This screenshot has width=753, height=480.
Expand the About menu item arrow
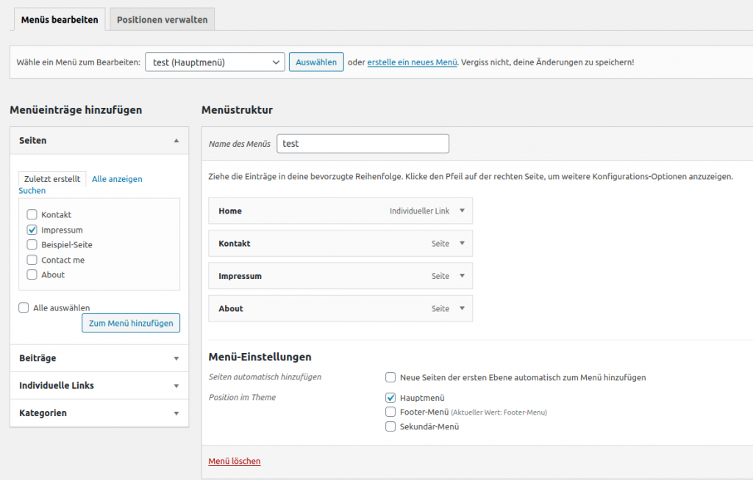pyautogui.click(x=462, y=308)
